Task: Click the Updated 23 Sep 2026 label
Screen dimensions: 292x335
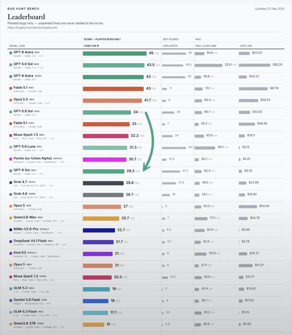Action: point(270,9)
